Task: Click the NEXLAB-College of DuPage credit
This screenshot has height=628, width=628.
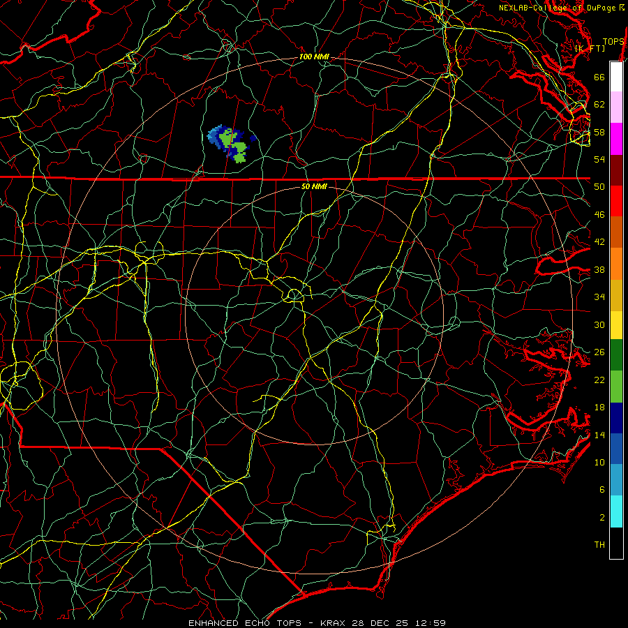Action: 562,8
